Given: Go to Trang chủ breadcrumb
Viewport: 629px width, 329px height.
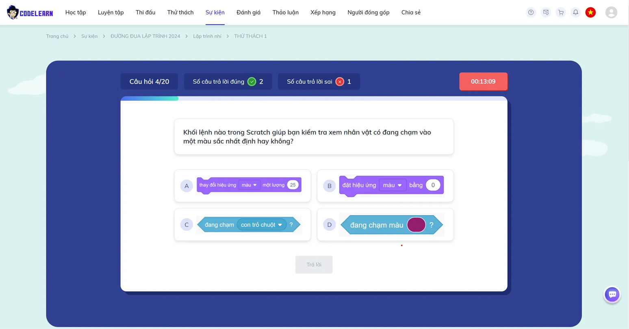Looking at the screenshot, I should click(57, 36).
